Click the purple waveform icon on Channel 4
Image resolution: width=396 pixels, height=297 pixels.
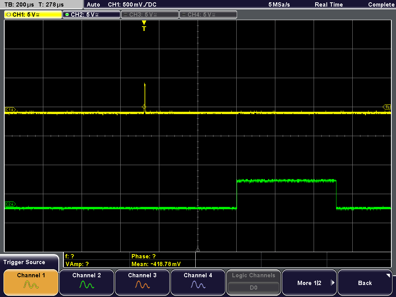click(198, 285)
